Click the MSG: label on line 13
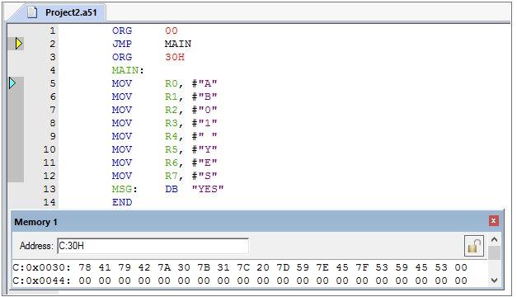This screenshot has height=297, width=517. (125, 189)
